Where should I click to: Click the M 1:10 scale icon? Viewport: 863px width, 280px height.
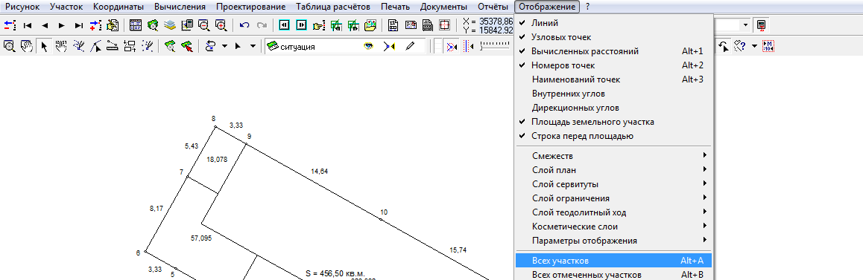(x=768, y=47)
